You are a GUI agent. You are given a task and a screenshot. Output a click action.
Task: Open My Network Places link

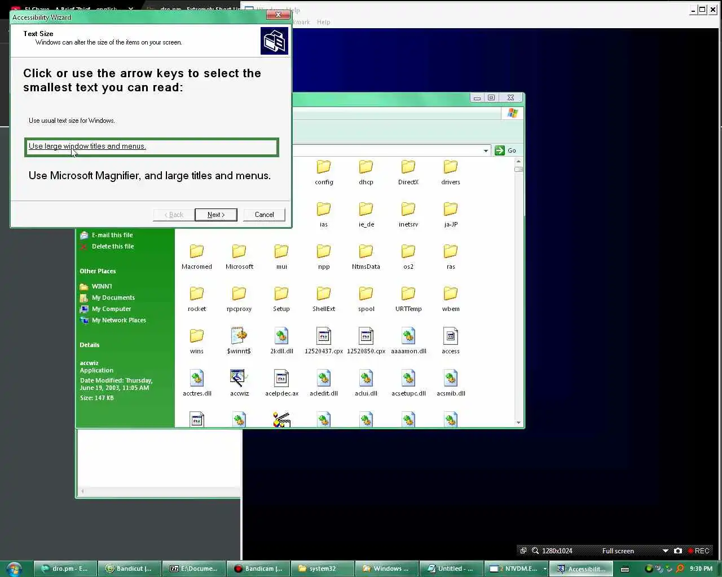[x=118, y=320]
